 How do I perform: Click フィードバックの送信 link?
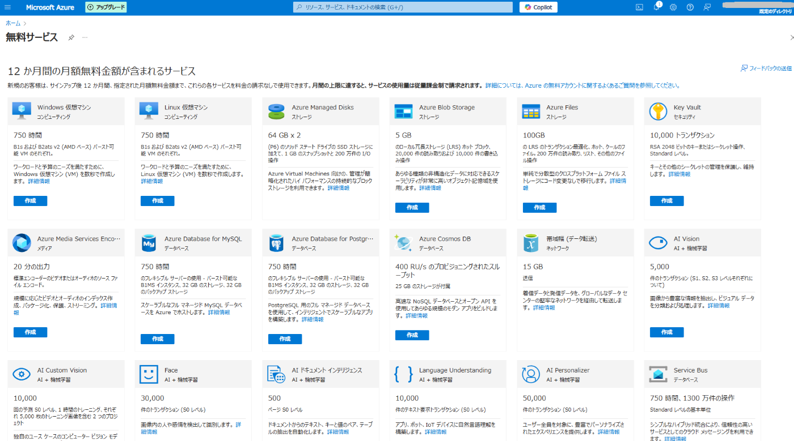point(766,68)
